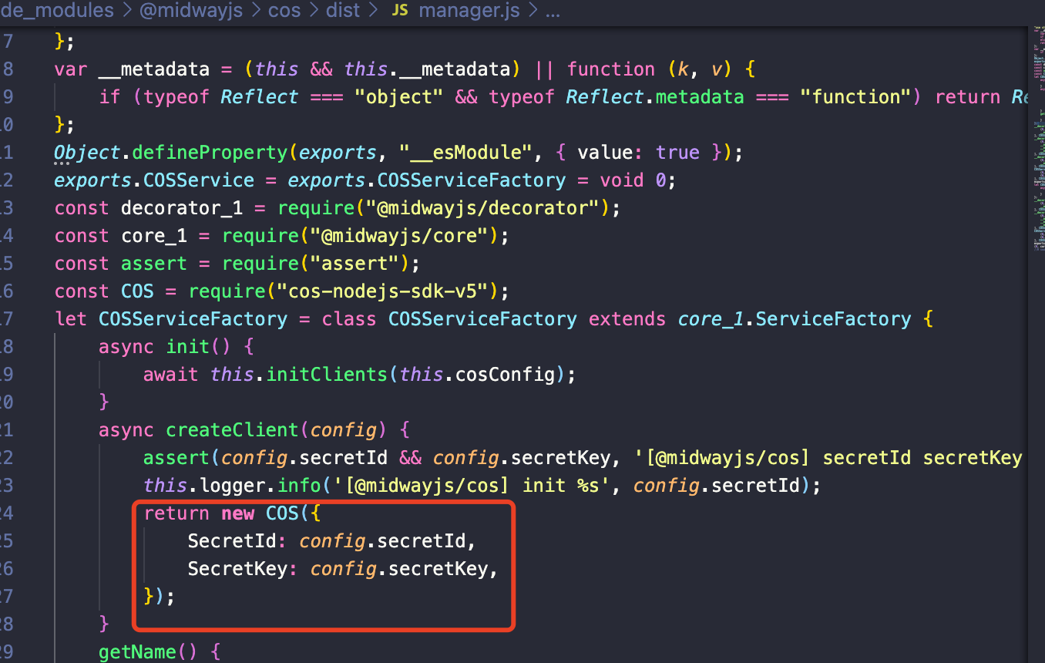This screenshot has height=663, width=1045.
Task: Click the JavaScript file icon in the breadcrumb
Action: pyautogui.click(x=400, y=11)
